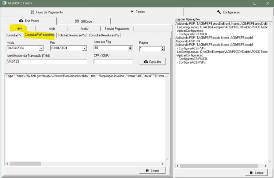The height and width of the screenshot is (178, 274).
Task: Click the Identificador da Transação TxId field
Action: [x=47, y=62]
